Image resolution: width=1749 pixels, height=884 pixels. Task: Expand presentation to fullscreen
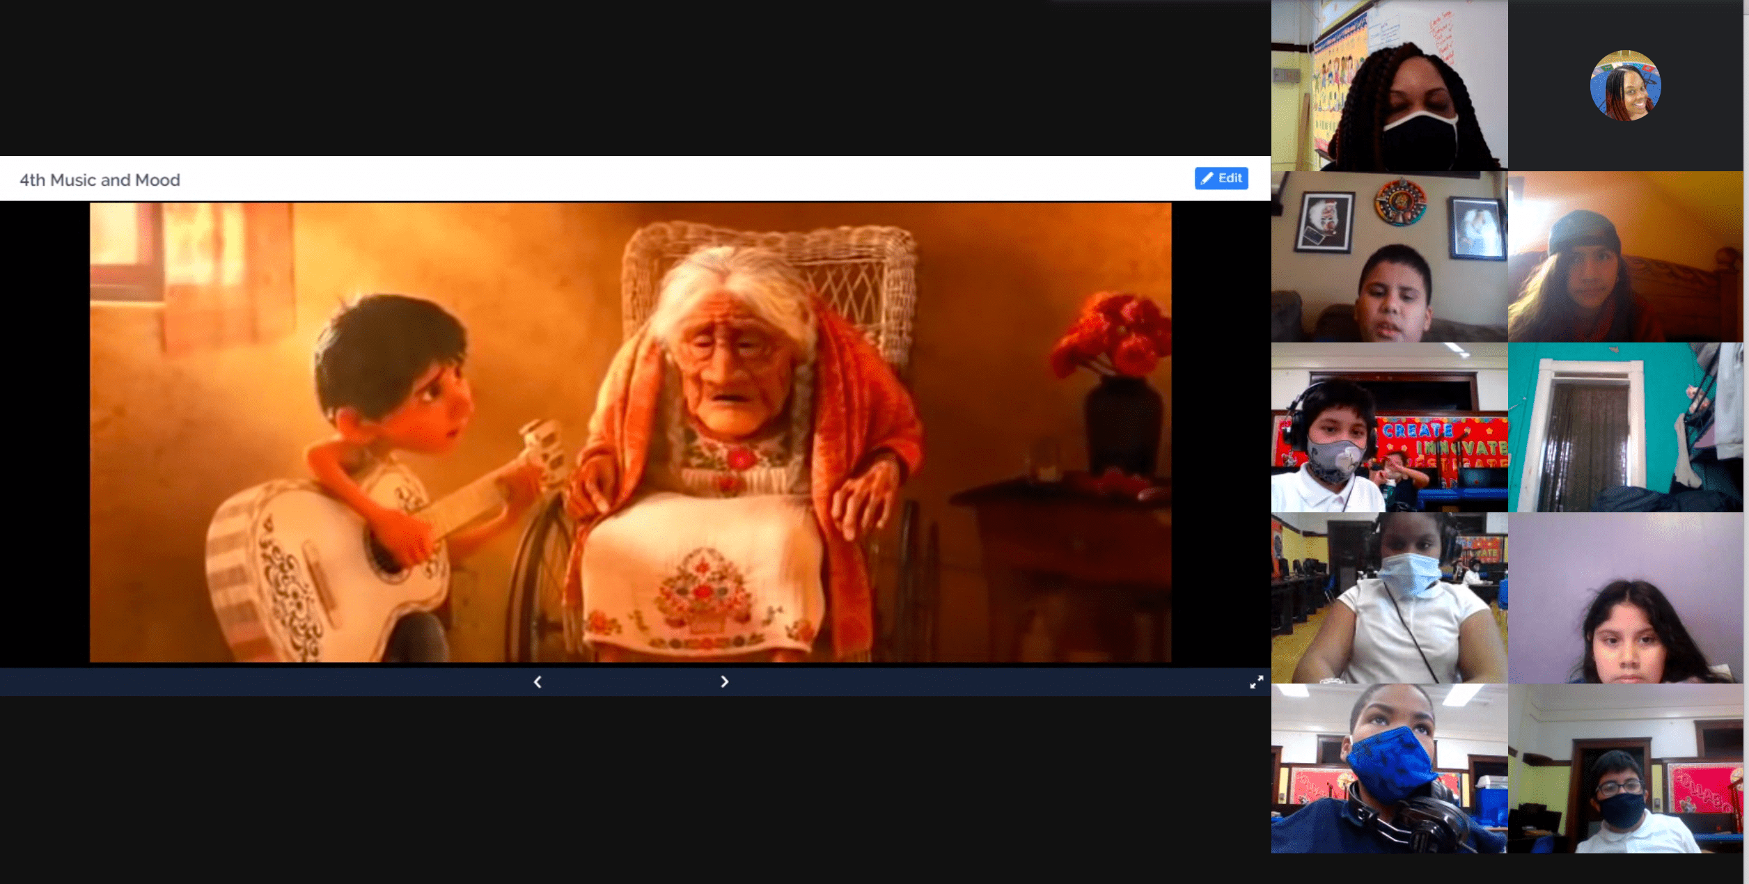1256,682
